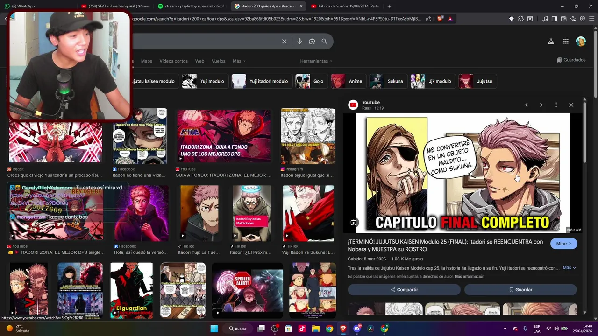Toggle the browser sidebar panel icon
The height and width of the screenshot is (336, 598).
(554, 19)
